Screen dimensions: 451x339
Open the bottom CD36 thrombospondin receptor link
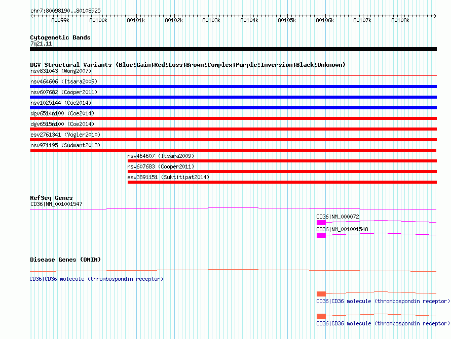(x=383, y=323)
